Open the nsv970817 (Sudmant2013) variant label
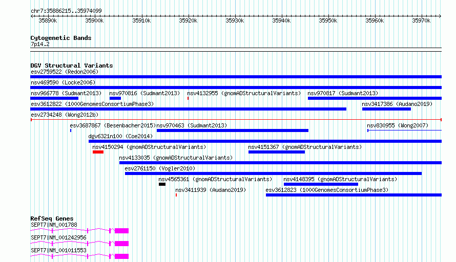Screen dimensions: 456x262 pyautogui.click(x=343, y=93)
